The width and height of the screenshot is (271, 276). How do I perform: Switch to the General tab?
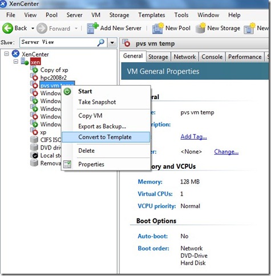(133, 56)
